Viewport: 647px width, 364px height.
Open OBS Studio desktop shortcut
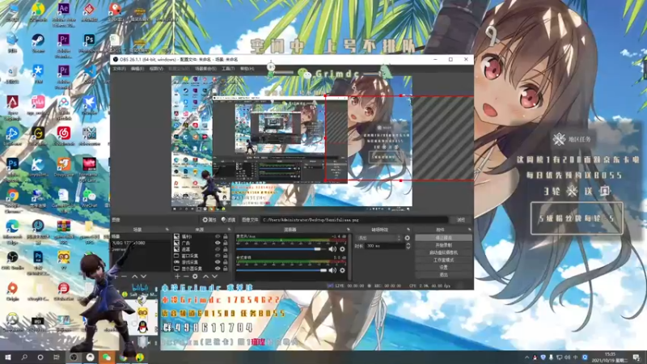[12, 260]
